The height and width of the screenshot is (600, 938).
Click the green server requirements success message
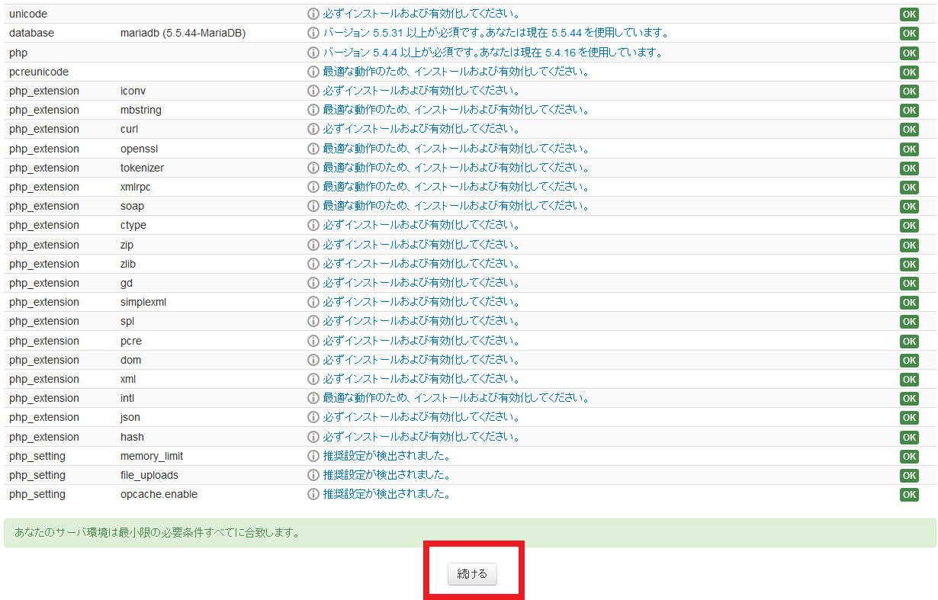469,532
